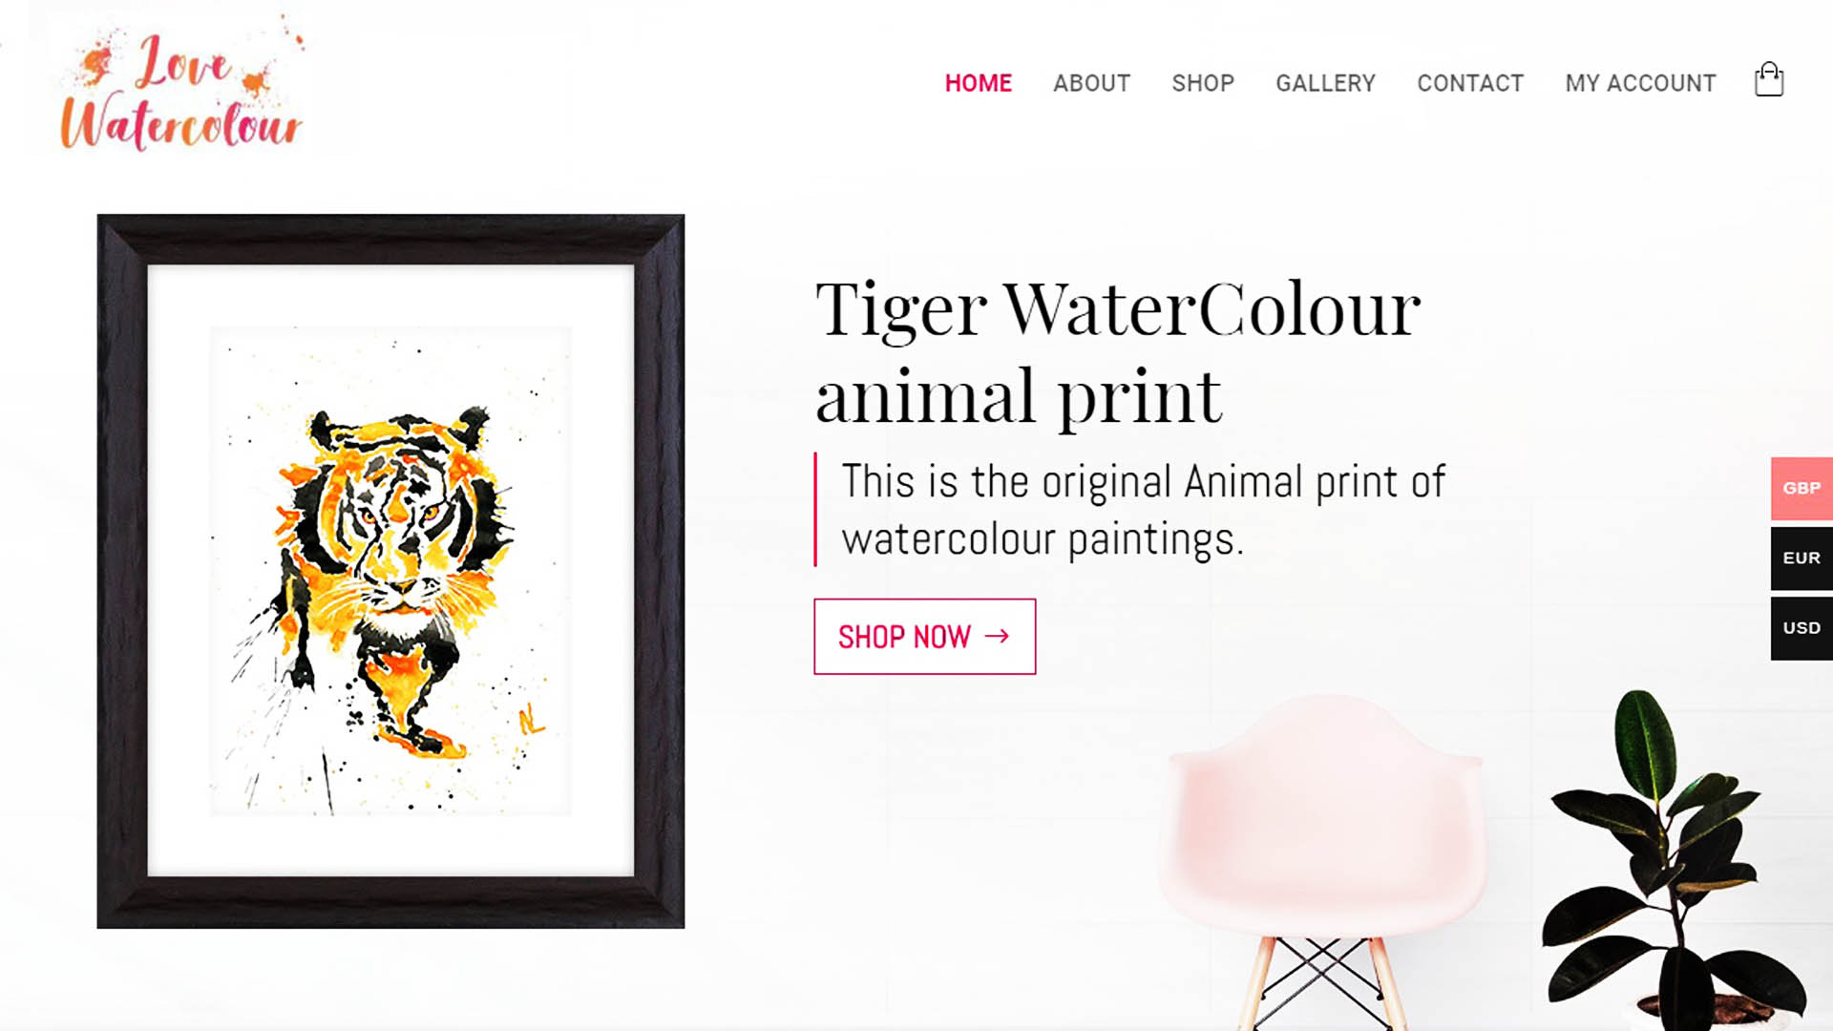Click the original Animal print description text
The height and width of the screenshot is (1031, 1833).
pos(1143,510)
